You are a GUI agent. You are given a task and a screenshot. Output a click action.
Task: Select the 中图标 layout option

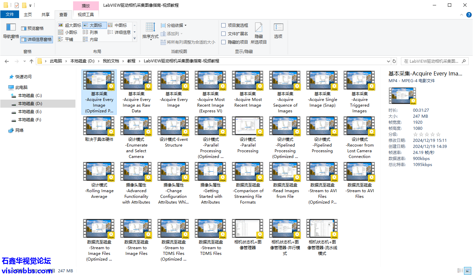click(117, 25)
